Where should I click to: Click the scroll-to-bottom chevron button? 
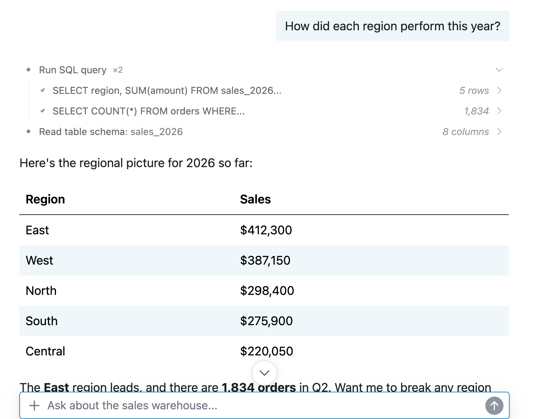(x=264, y=373)
